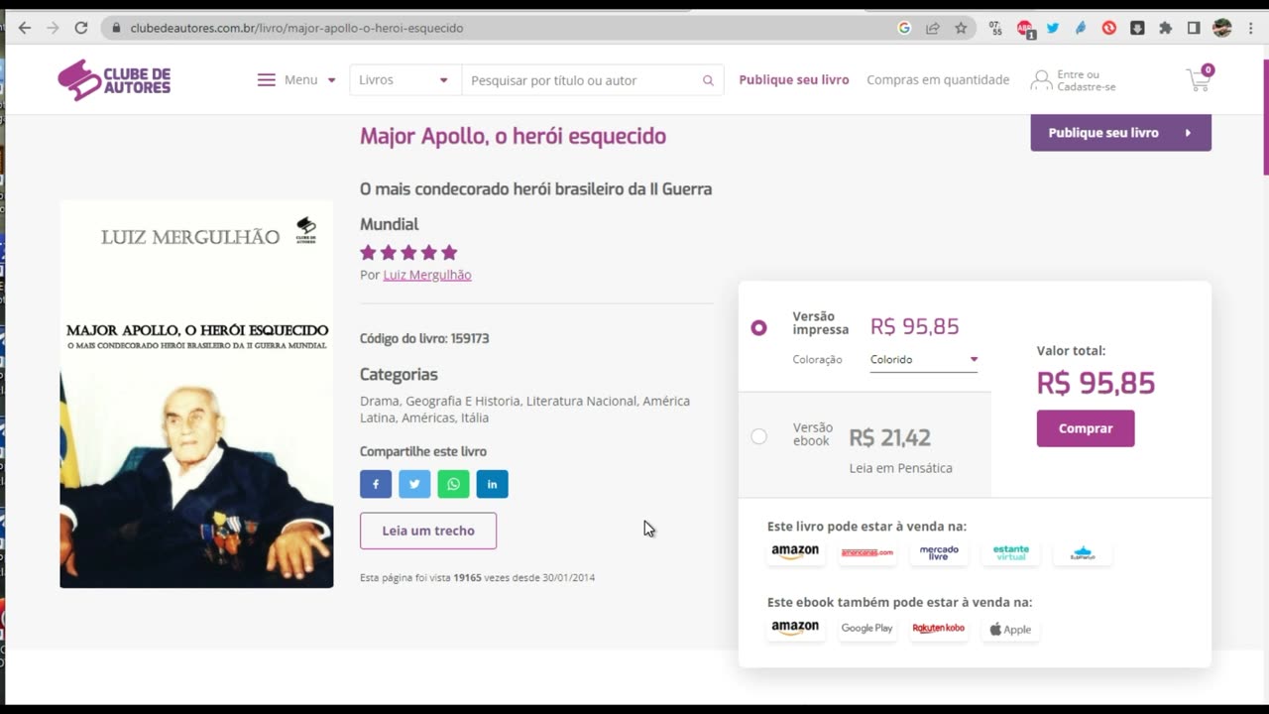Toggle the browser side panel icon
The height and width of the screenshot is (714, 1269).
click(x=1194, y=28)
